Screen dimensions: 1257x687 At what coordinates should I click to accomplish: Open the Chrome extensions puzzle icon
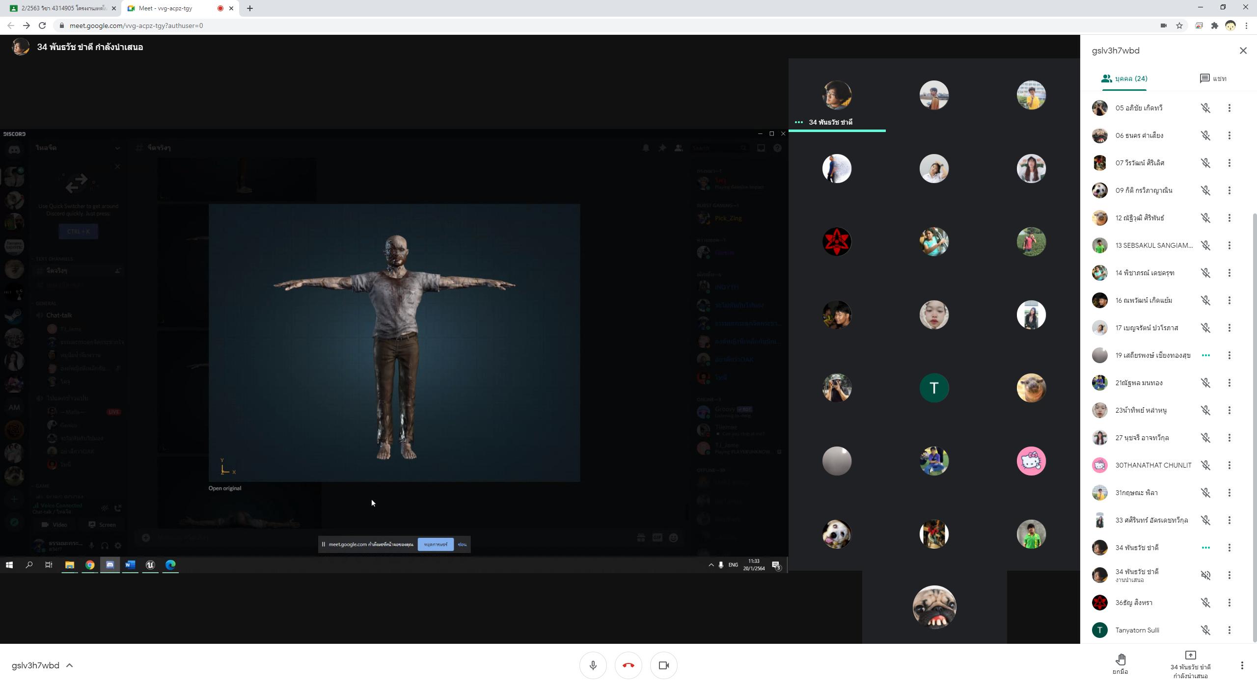pyautogui.click(x=1214, y=26)
